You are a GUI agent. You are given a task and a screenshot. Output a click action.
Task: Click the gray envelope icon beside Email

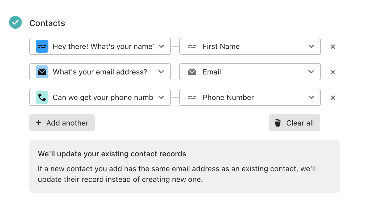coord(192,72)
